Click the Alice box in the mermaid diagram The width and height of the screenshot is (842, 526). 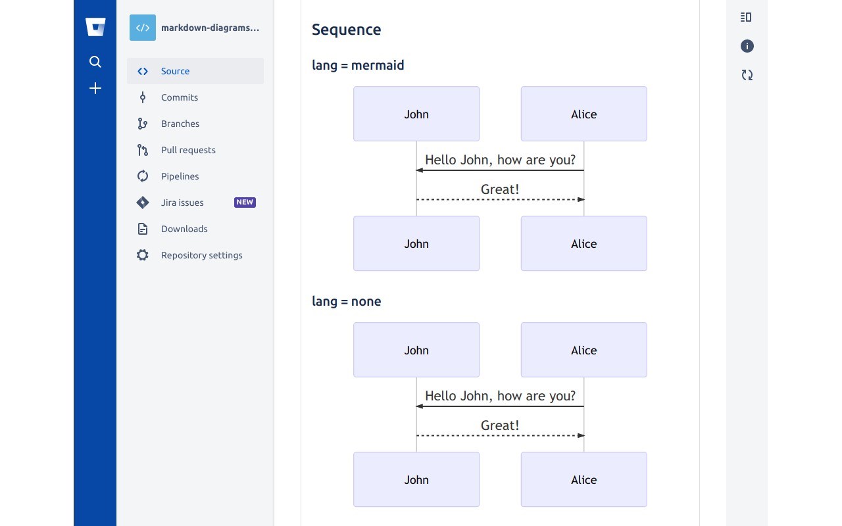(x=583, y=114)
